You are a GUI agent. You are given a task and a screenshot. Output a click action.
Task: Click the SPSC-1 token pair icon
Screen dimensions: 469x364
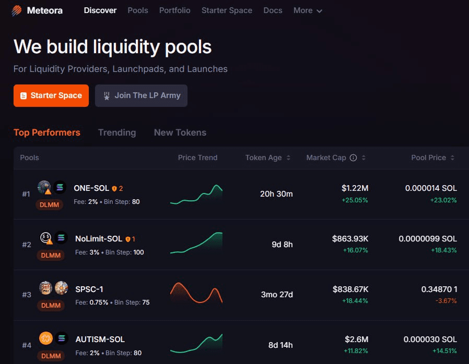coord(54,288)
